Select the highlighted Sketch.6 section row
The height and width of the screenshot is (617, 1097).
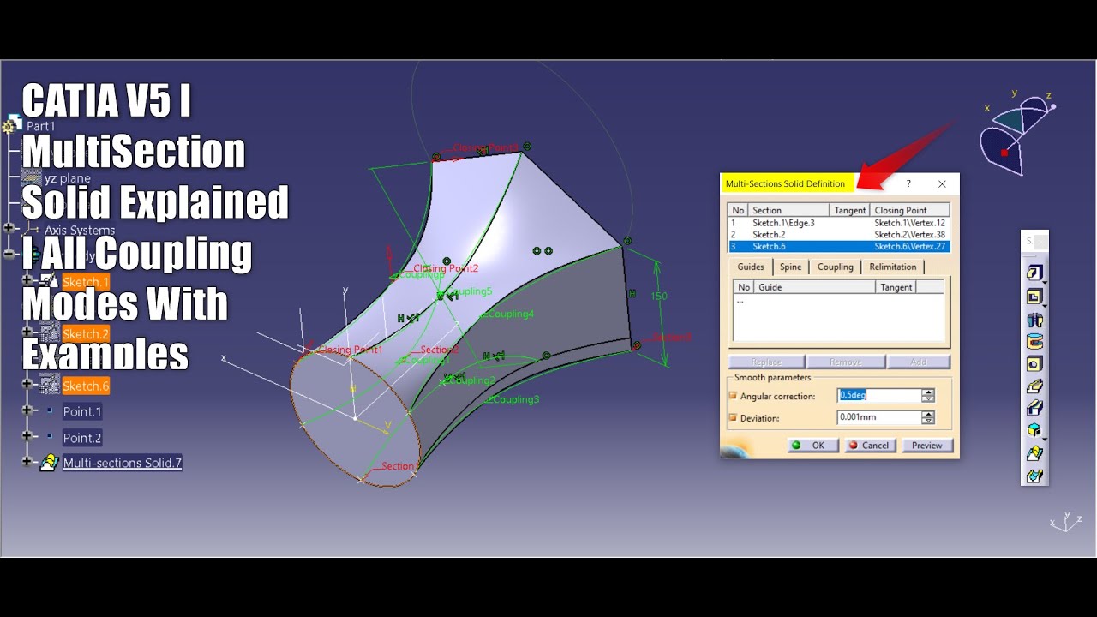point(839,247)
